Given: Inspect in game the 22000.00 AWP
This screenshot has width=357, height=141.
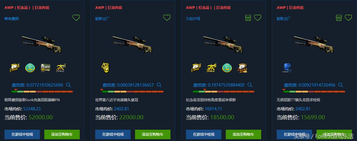Looking at the screenshot, I should 113,134.
